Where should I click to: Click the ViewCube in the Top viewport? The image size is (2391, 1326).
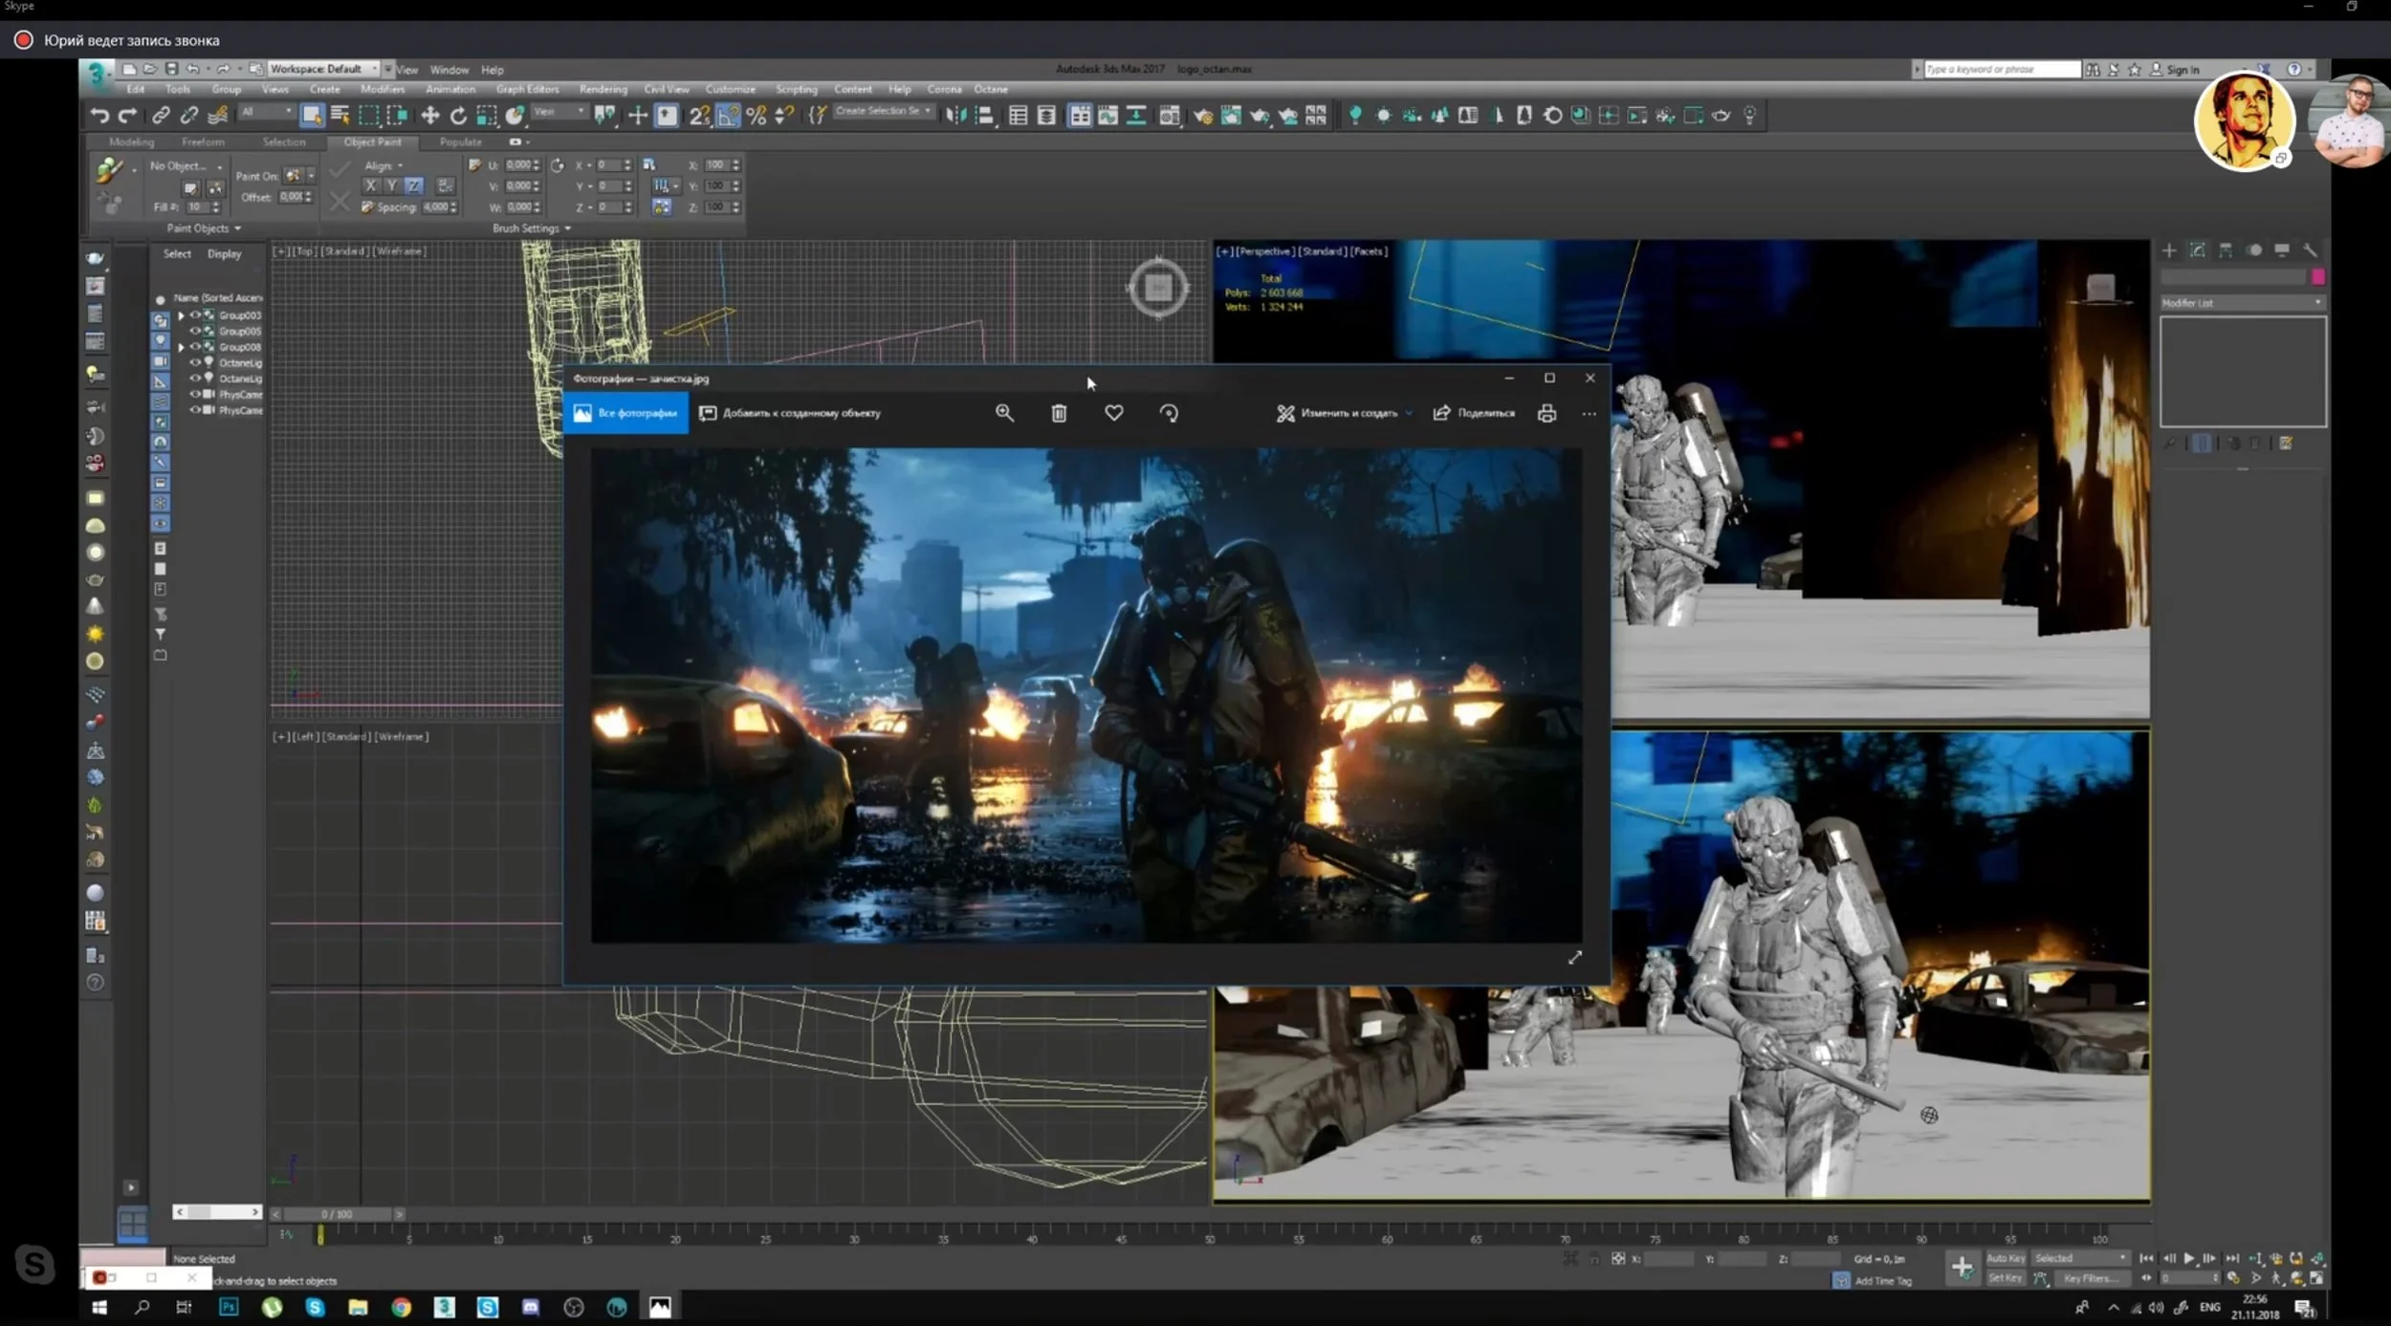pos(1158,287)
